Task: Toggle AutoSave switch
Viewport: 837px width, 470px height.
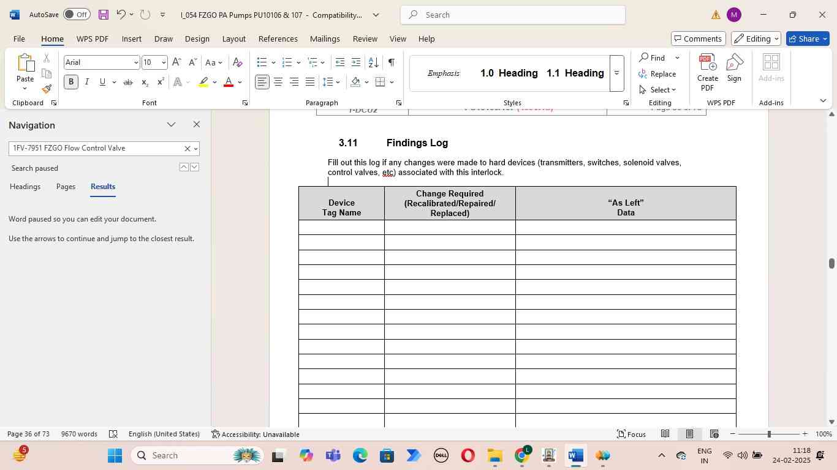Action: 77,14
